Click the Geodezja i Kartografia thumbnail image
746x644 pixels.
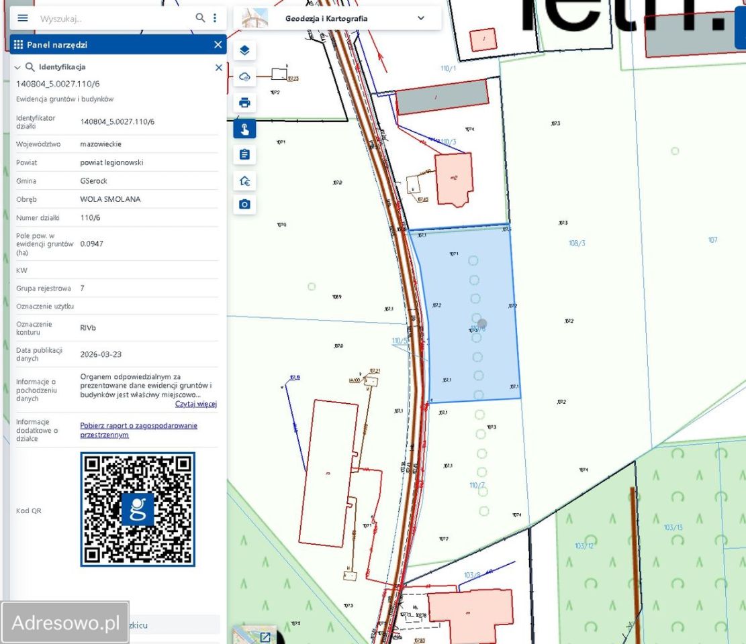(x=254, y=19)
